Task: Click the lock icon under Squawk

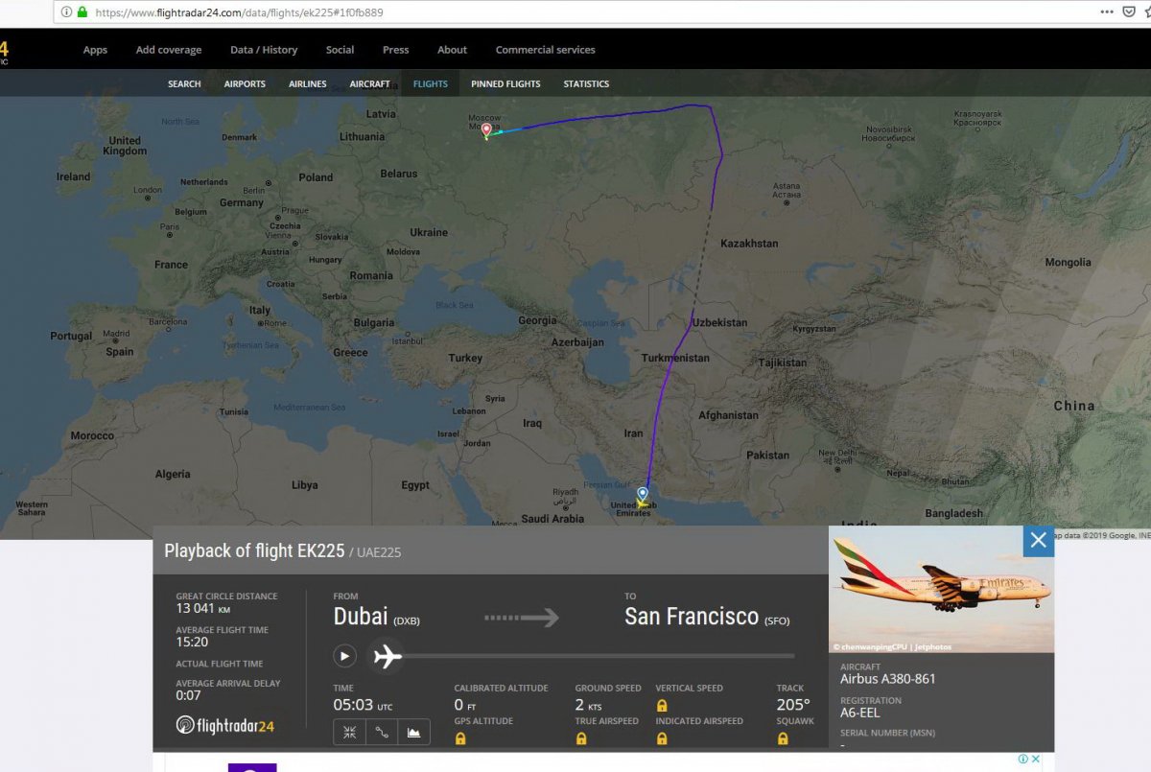Action: coord(783,738)
